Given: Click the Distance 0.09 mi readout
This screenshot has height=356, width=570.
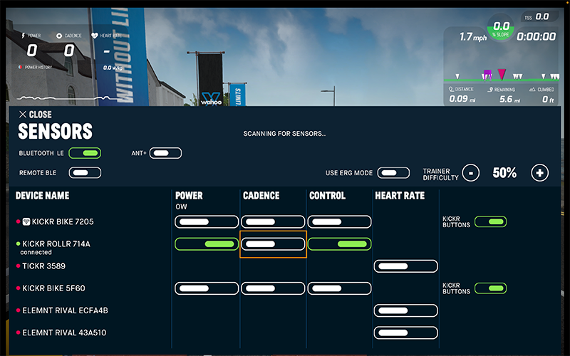Looking at the screenshot, I should pyautogui.click(x=462, y=95).
